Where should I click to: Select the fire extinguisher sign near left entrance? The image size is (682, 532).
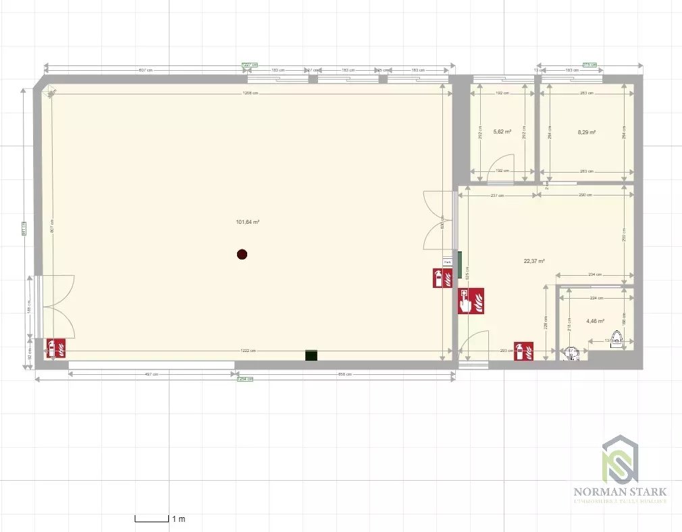pyautogui.click(x=55, y=348)
